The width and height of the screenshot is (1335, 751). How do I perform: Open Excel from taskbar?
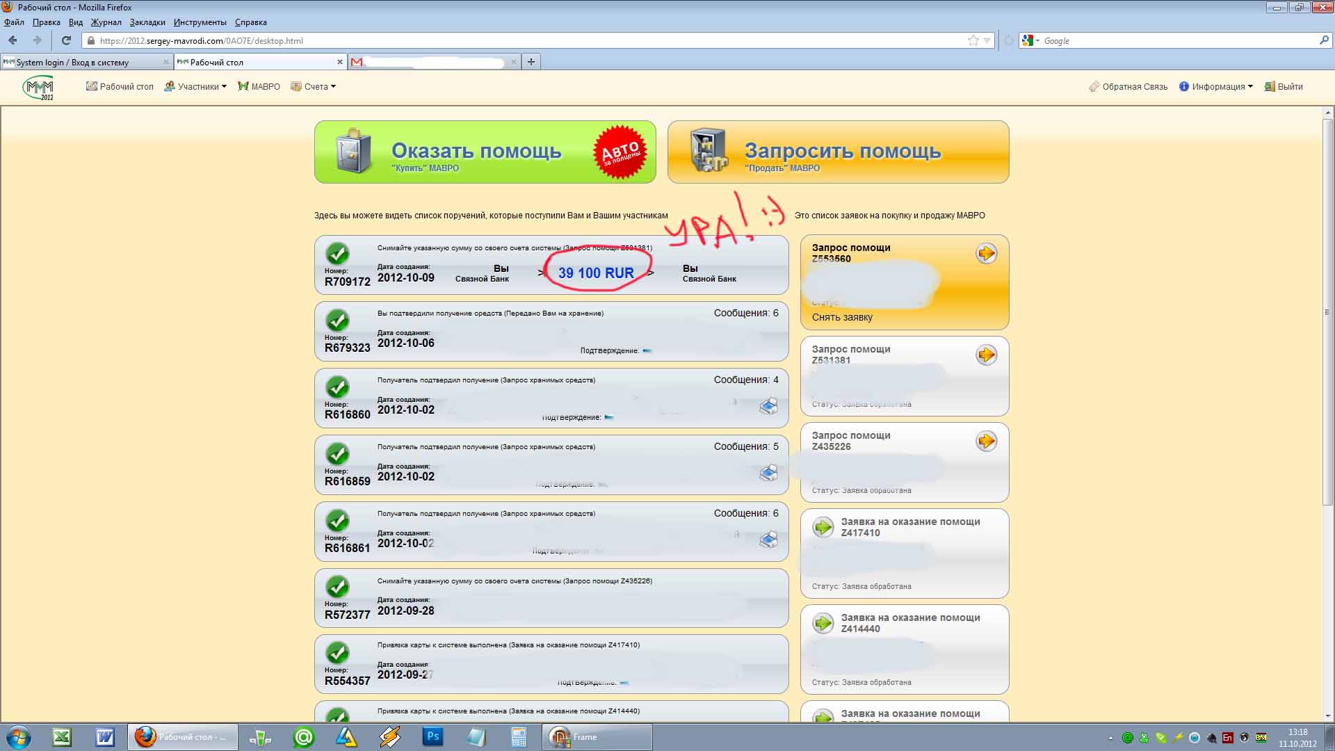[x=62, y=737]
